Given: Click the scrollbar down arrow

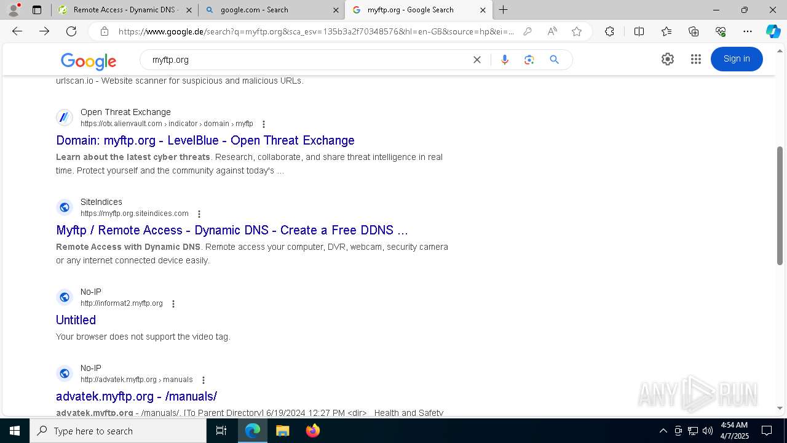Looking at the screenshot, I should coord(780,408).
